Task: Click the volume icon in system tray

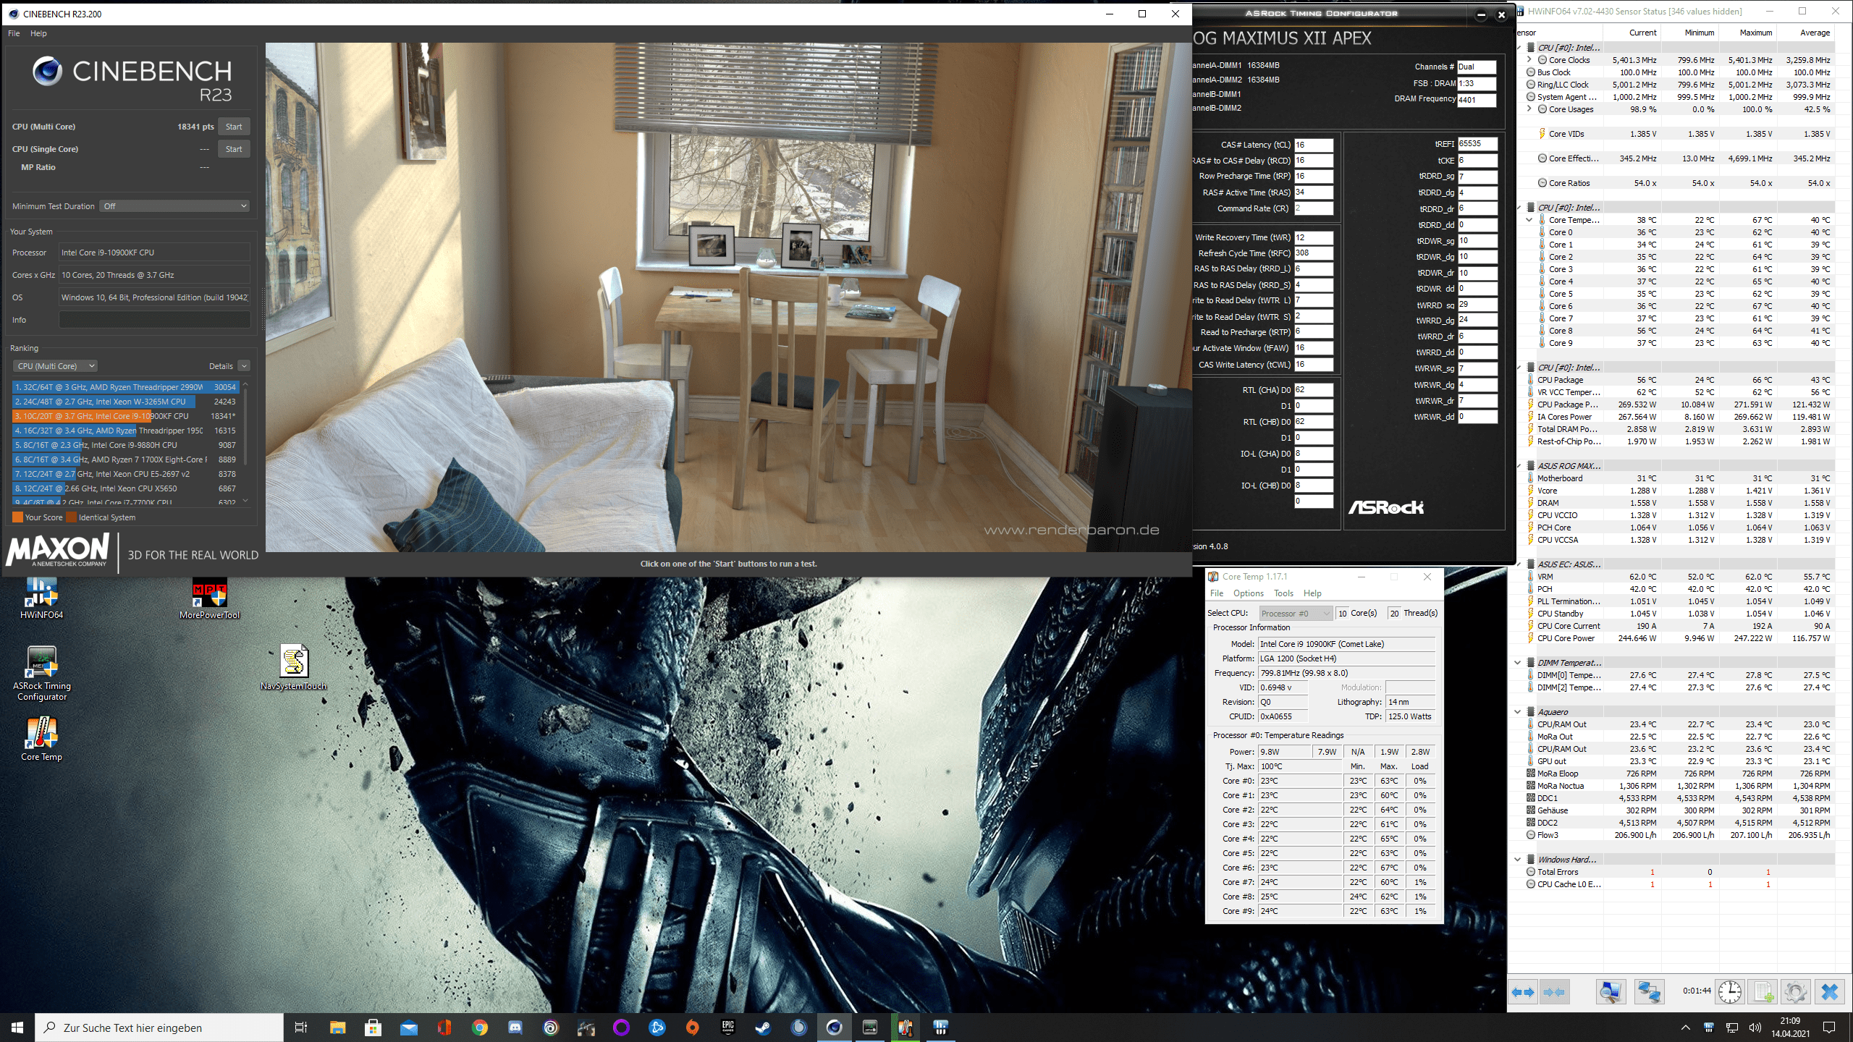Action: coord(1755,1028)
